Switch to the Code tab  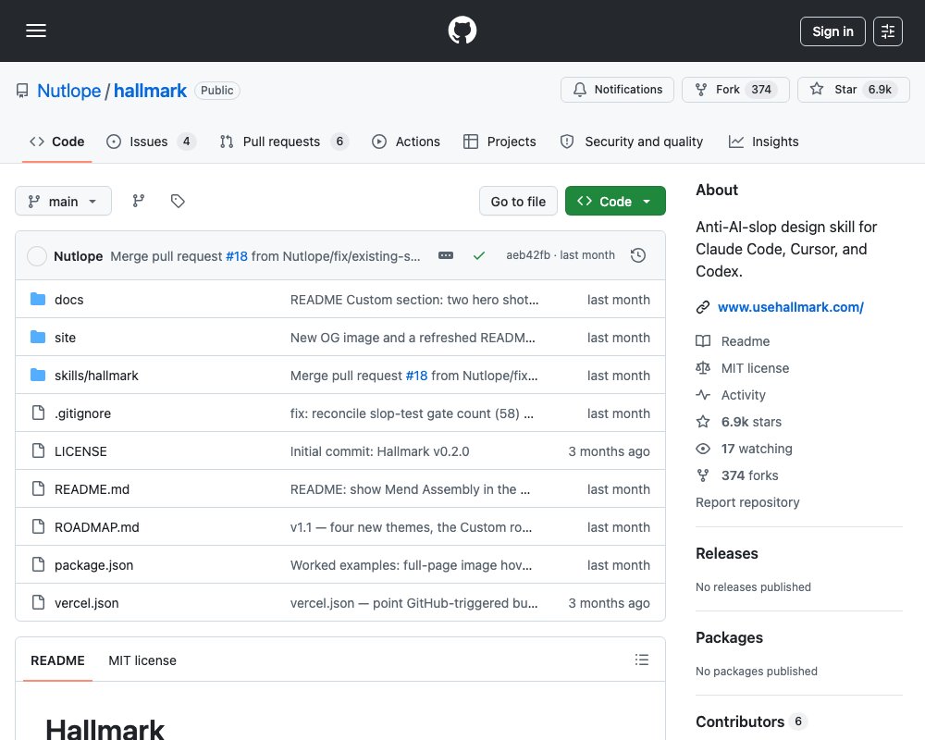[57, 142]
